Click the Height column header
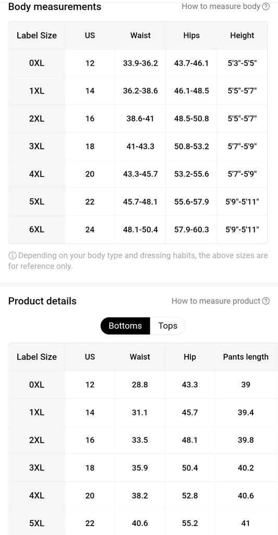The width and height of the screenshot is (278, 535). (x=242, y=35)
